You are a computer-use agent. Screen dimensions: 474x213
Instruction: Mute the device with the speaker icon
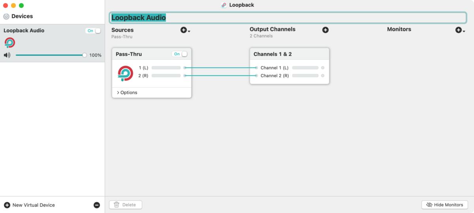coord(7,55)
